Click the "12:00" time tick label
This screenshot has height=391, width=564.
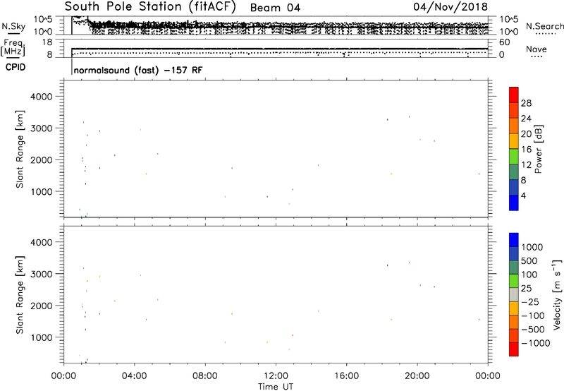pos(276,376)
